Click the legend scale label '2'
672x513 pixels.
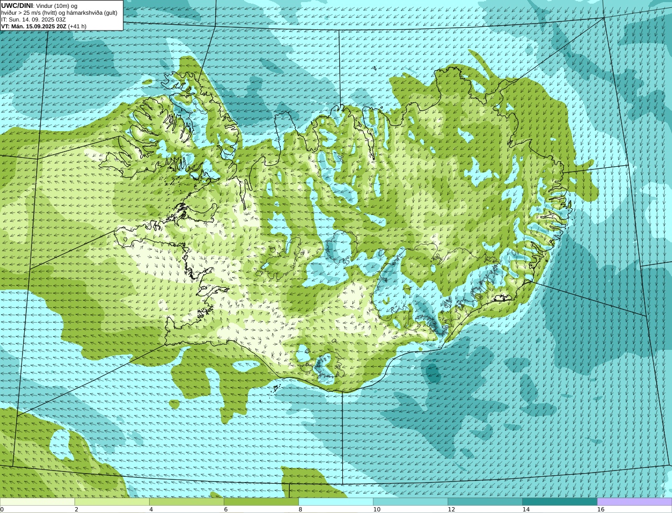click(77, 509)
